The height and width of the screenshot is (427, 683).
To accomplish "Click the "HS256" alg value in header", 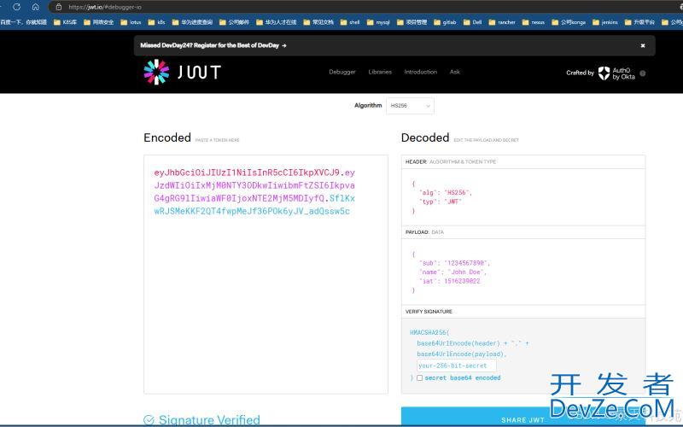I will (x=457, y=193).
